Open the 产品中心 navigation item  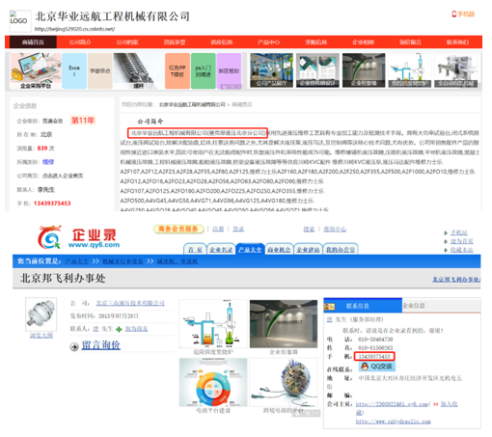269,42
